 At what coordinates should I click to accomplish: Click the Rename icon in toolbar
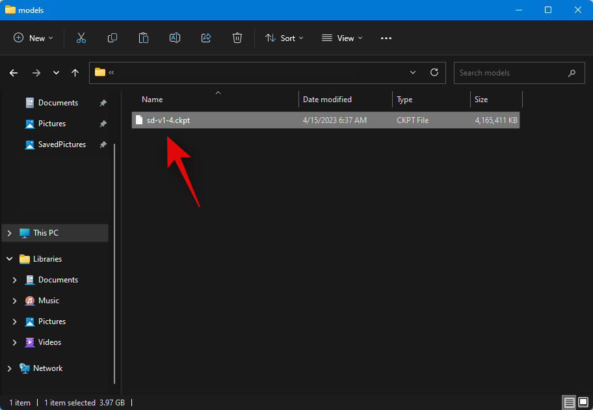pyautogui.click(x=175, y=38)
